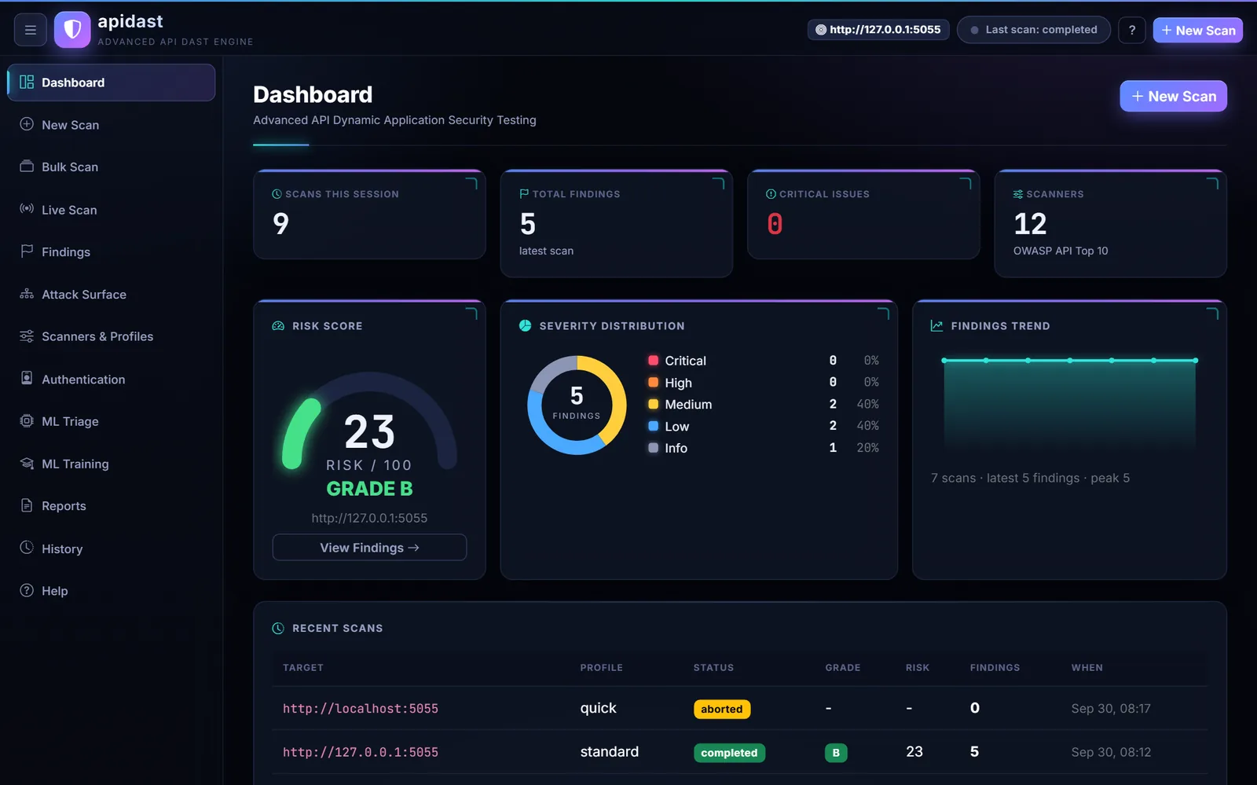This screenshot has height=785, width=1257.
Task: Click the Critical severity red swatch
Action: pos(653,361)
